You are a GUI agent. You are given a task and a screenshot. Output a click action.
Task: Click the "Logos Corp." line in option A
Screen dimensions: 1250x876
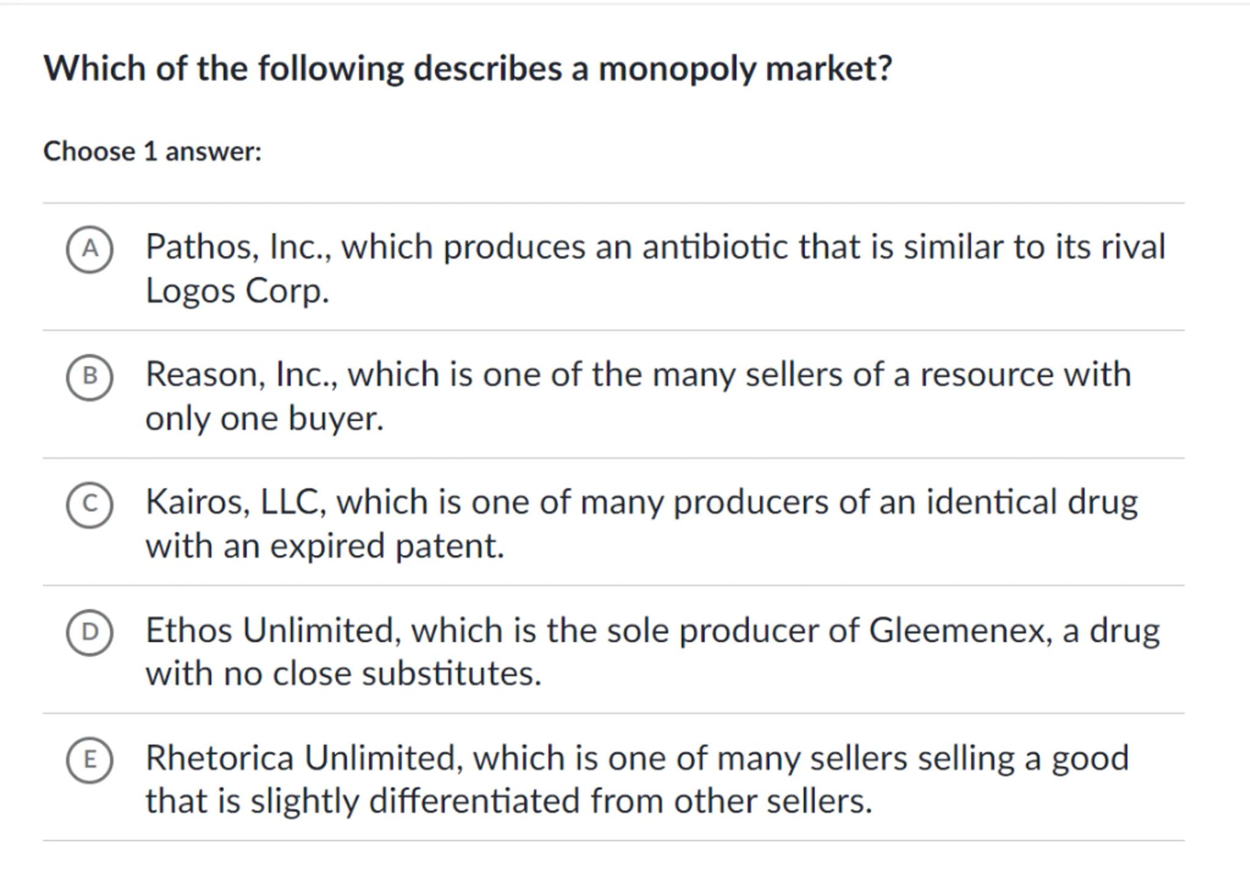pos(237,291)
